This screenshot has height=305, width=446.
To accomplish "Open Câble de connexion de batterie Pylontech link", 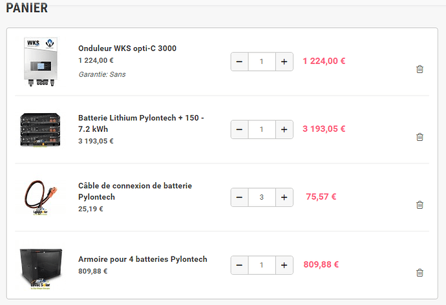I will pyautogui.click(x=135, y=191).
